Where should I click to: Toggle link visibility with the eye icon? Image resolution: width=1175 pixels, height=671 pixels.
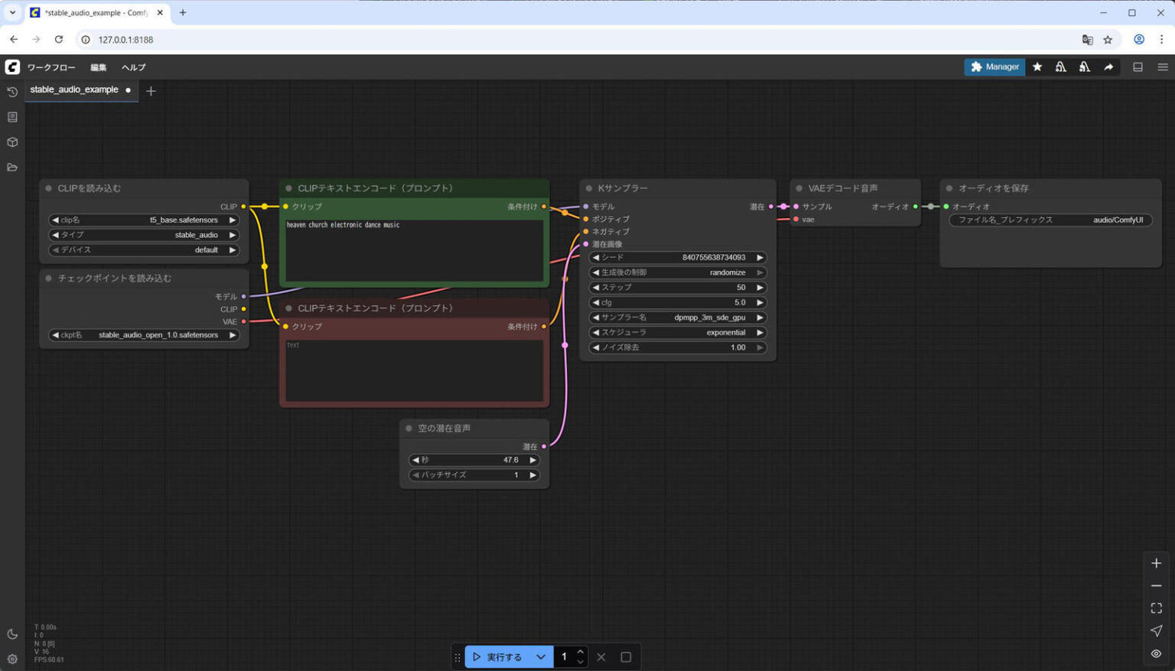pyautogui.click(x=1156, y=653)
